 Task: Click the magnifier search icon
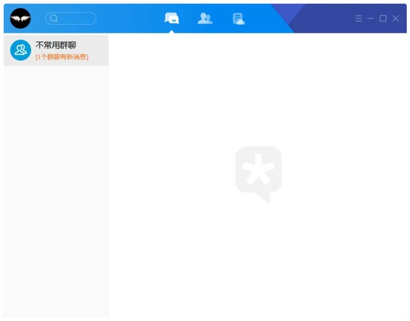[54, 19]
